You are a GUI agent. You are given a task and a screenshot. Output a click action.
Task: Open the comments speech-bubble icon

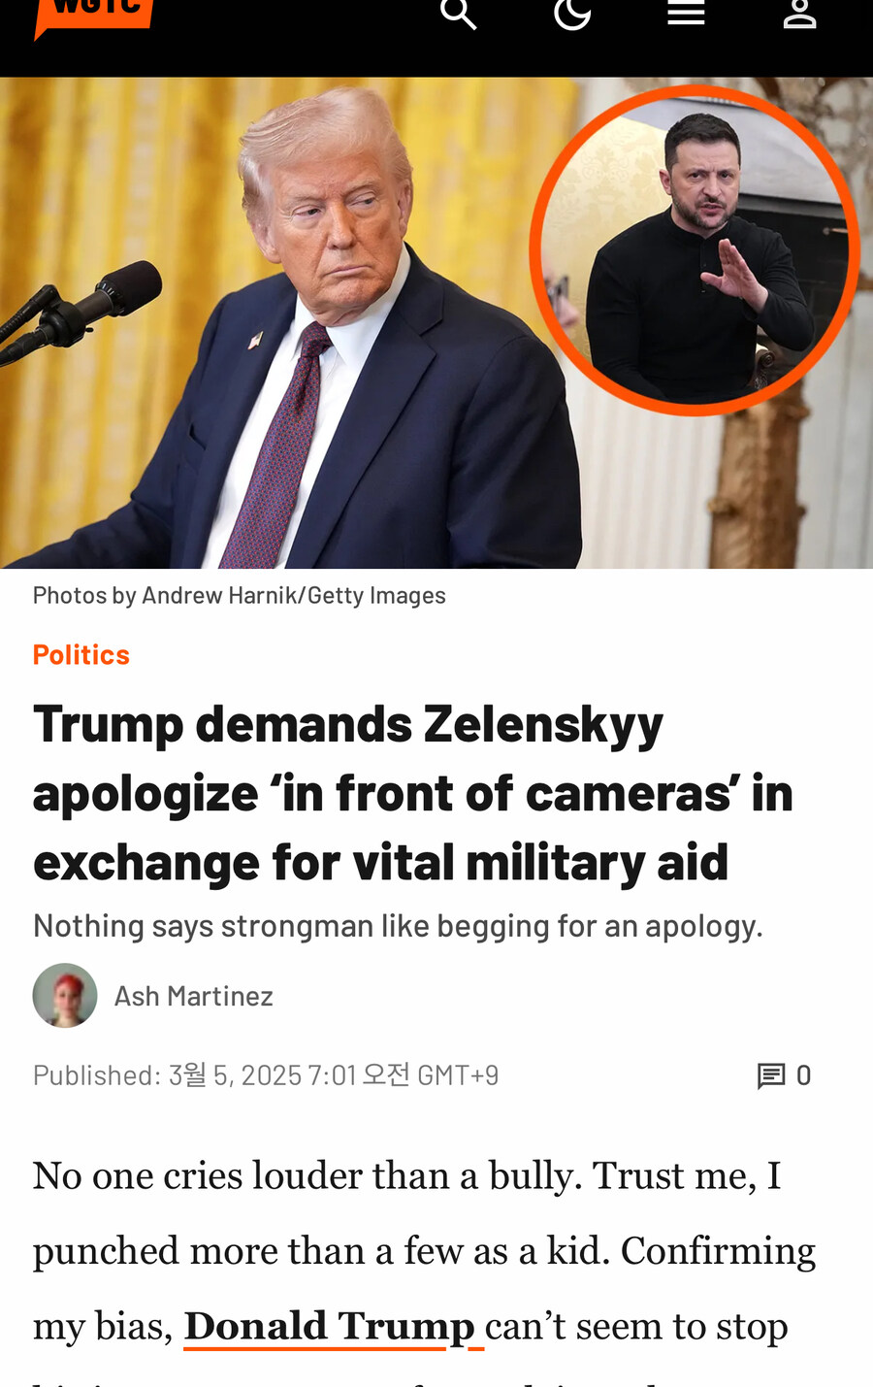pos(771,1075)
